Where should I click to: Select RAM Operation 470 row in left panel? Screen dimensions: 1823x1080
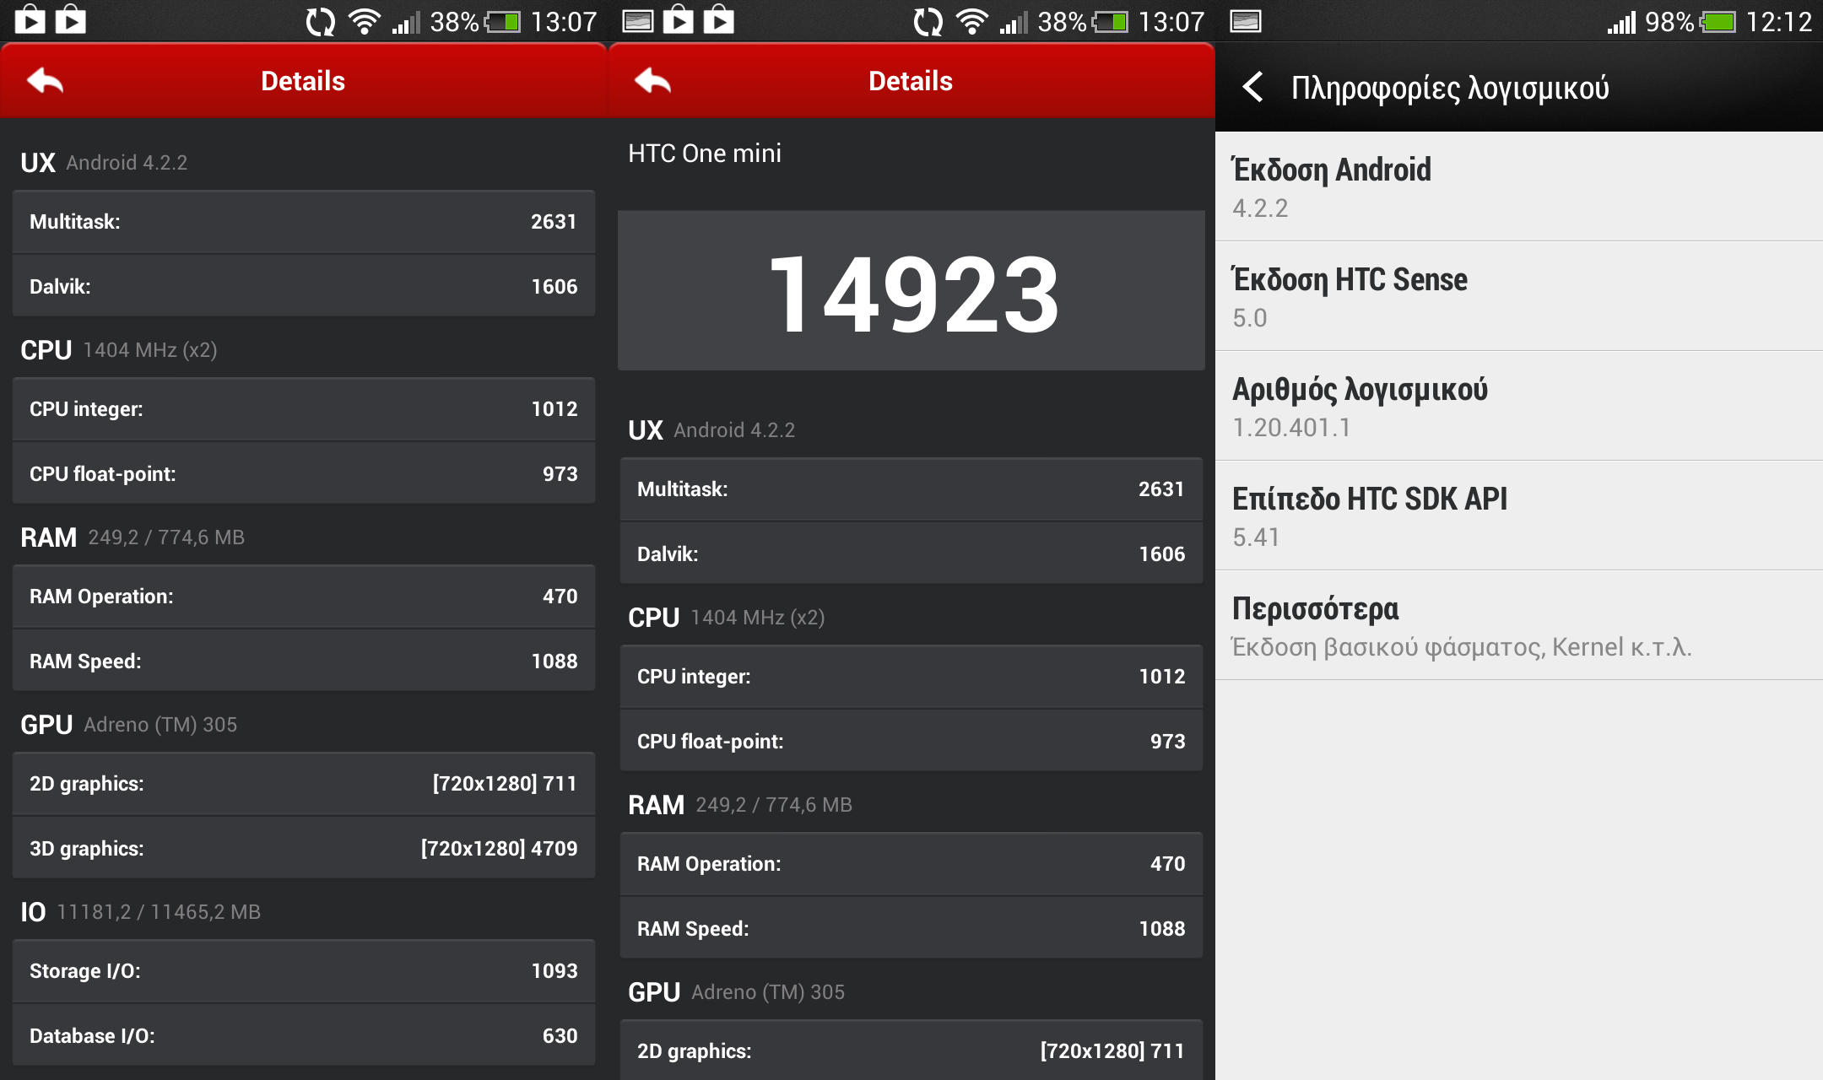(x=304, y=597)
